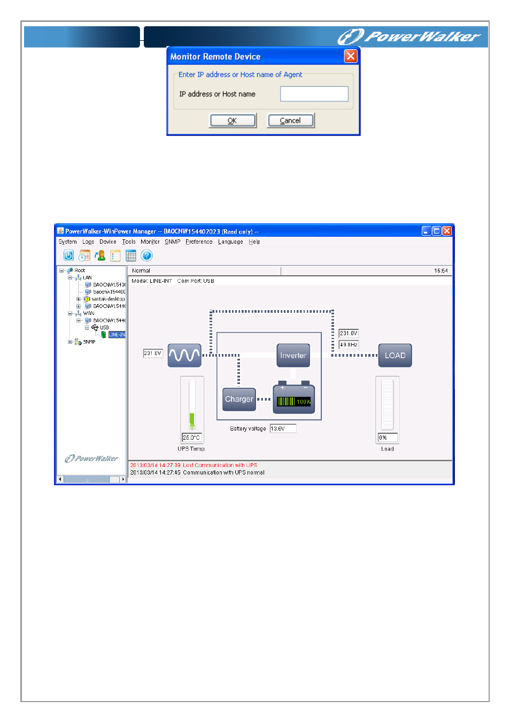Select the LAN node in tree
The width and height of the screenshot is (510, 723).
(x=87, y=277)
